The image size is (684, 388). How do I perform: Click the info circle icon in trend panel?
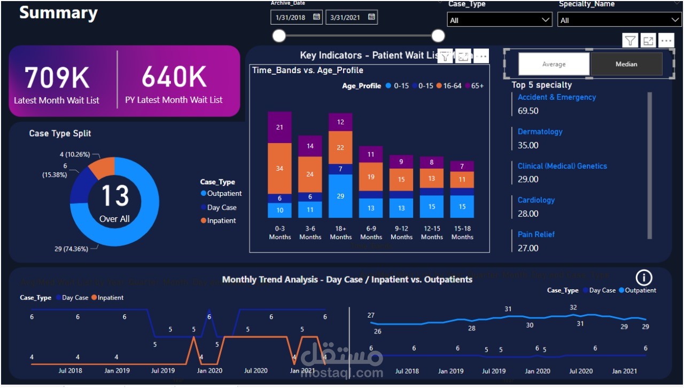point(644,278)
